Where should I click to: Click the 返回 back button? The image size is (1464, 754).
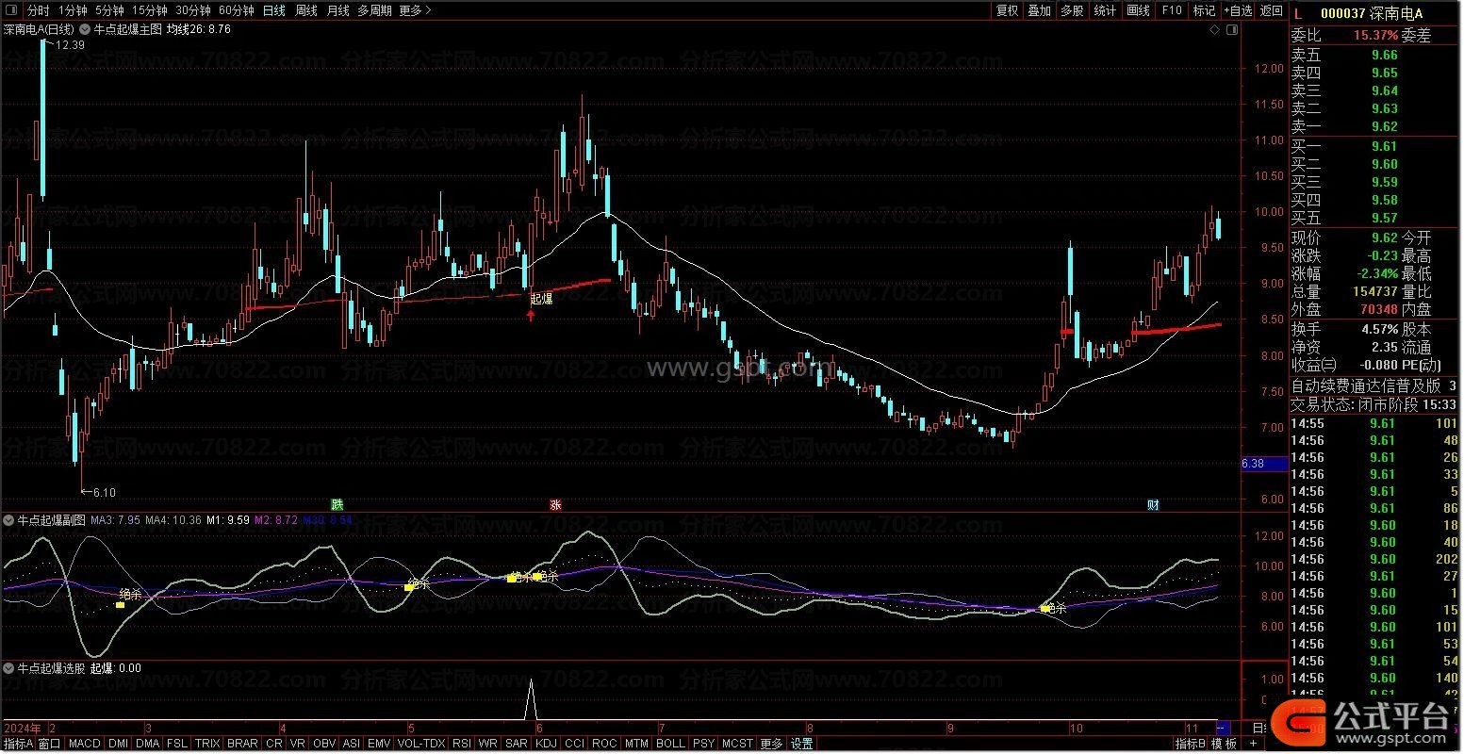(1272, 11)
